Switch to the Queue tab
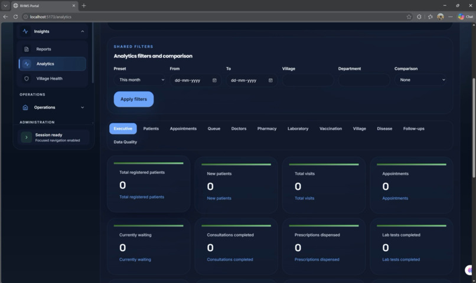This screenshot has width=476, height=283. click(214, 129)
